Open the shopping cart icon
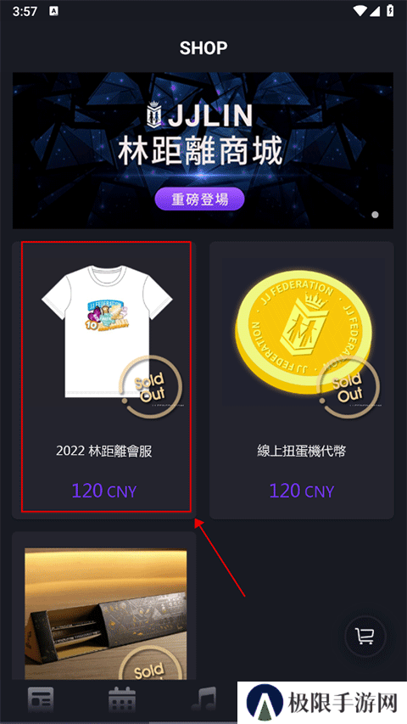 pyautogui.click(x=365, y=637)
